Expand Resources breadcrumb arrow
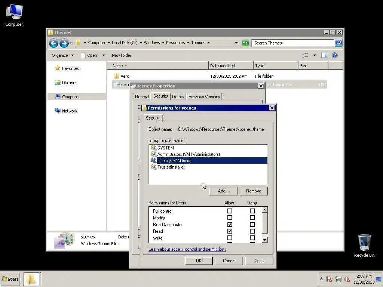The width and height of the screenshot is (383, 287). [x=188, y=43]
